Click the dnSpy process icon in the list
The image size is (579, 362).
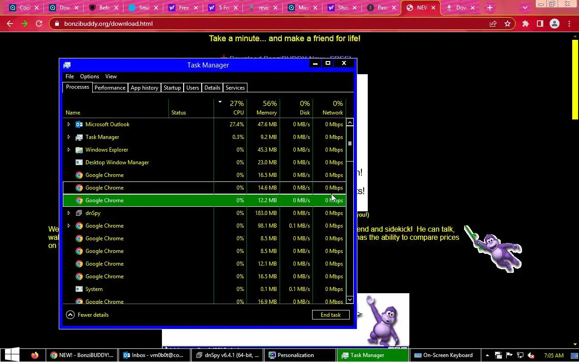tap(79, 213)
